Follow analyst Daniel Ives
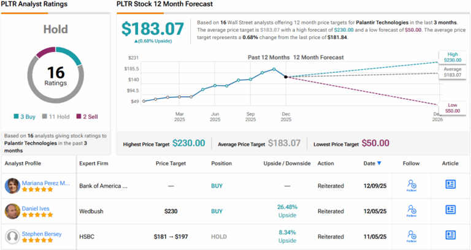 click(412, 211)
